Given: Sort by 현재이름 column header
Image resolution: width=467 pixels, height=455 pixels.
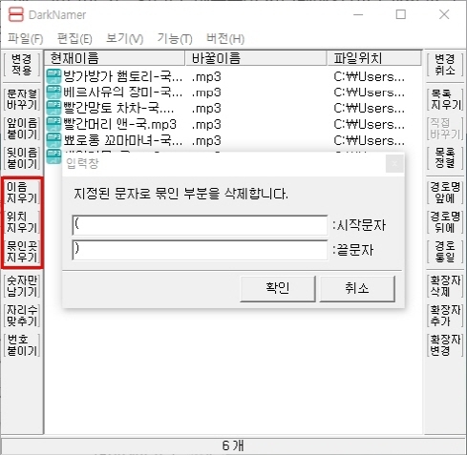Looking at the screenshot, I should tap(115, 58).
